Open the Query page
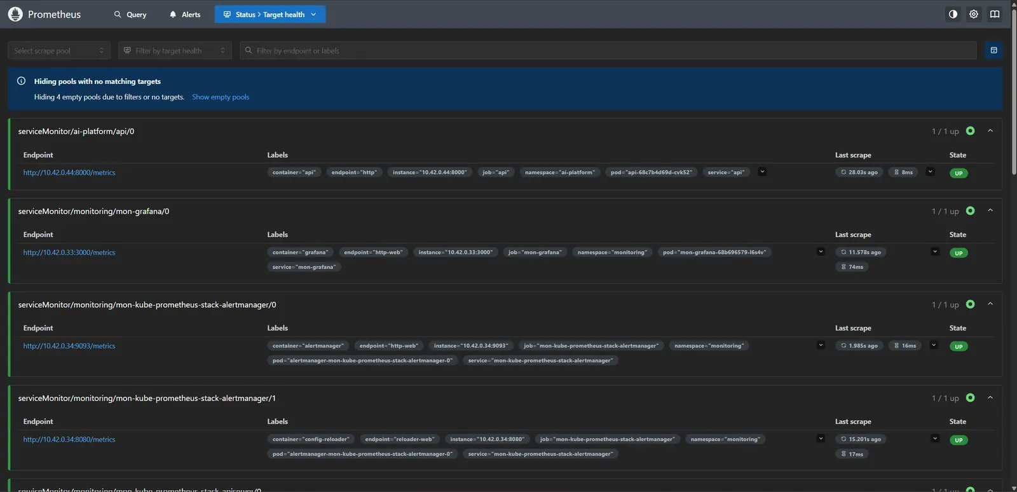Screen dimensions: 1017x492 click(130, 15)
